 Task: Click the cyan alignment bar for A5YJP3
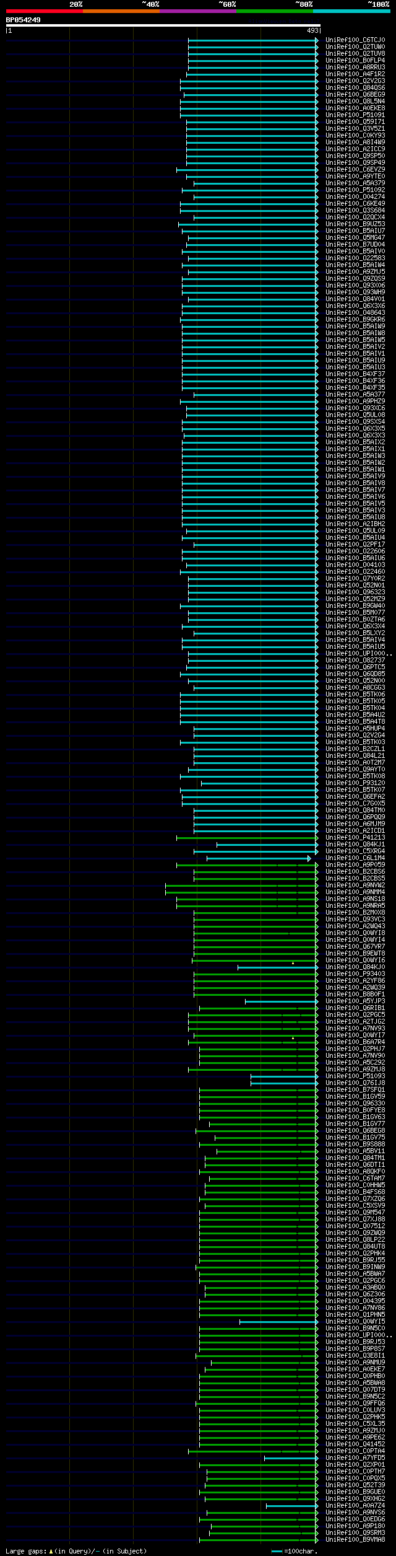pos(282,1001)
